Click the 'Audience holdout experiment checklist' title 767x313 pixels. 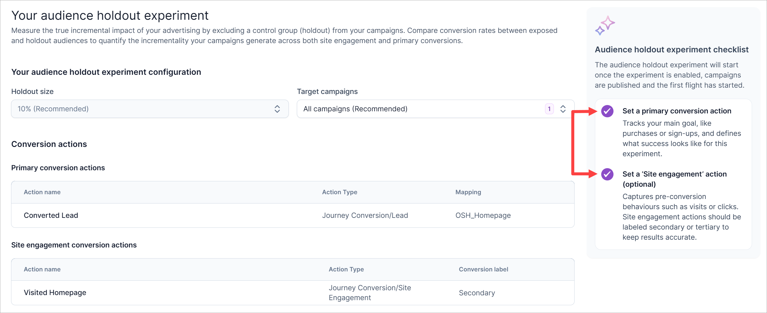tap(672, 50)
